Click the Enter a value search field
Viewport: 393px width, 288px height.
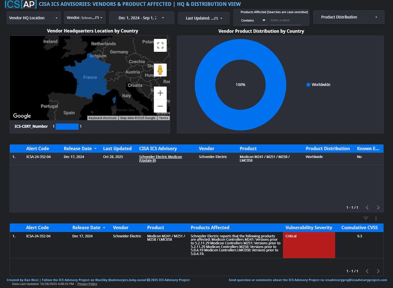(x=286, y=20)
